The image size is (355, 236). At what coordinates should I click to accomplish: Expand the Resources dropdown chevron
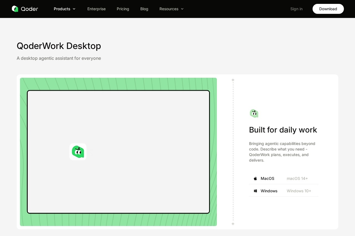tap(182, 9)
